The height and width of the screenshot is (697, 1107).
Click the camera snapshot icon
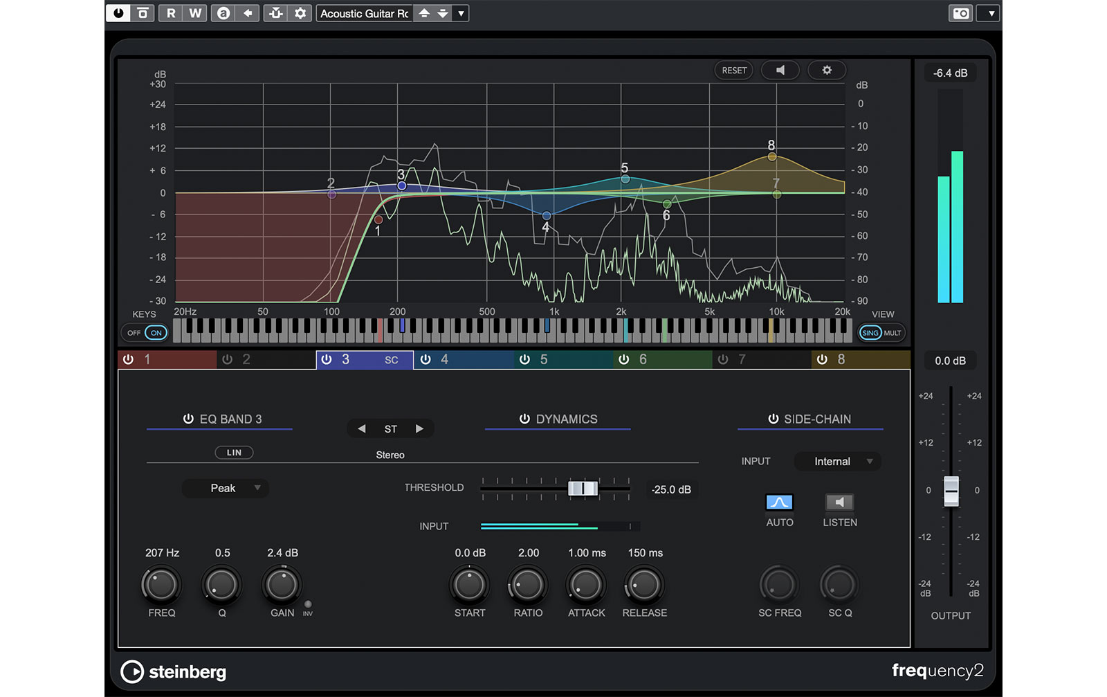(x=960, y=13)
